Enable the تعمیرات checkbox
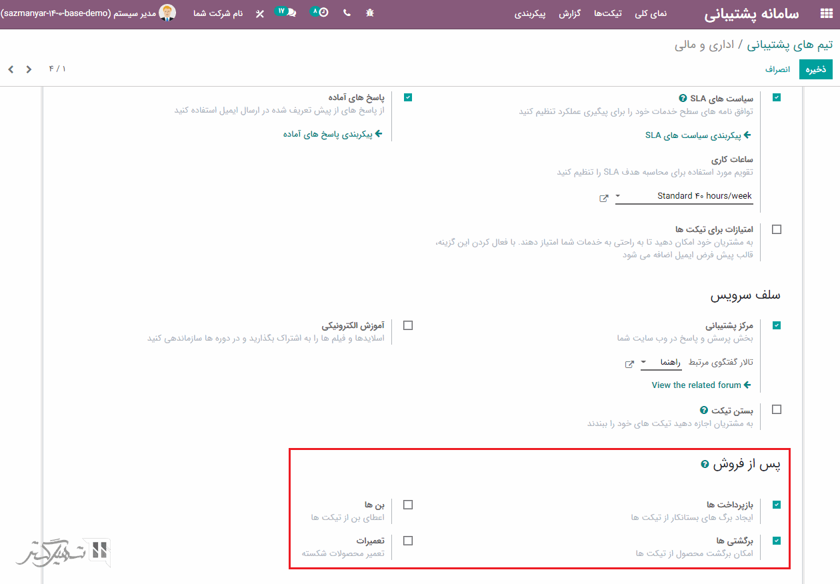 pyautogui.click(x=408, y=541)
